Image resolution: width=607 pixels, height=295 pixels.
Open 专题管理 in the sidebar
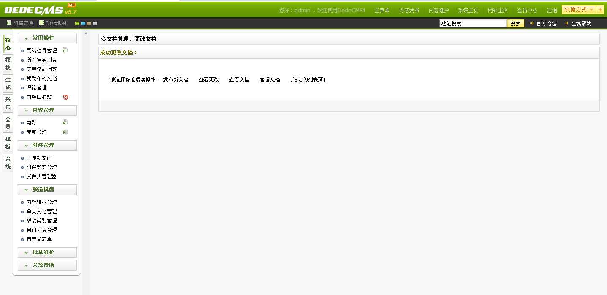36,132
